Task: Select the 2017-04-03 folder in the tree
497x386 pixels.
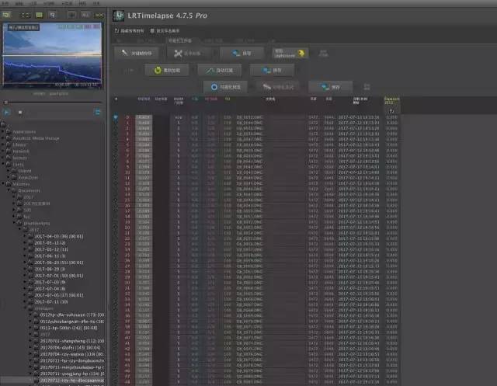Action: [x=54, y=237]
